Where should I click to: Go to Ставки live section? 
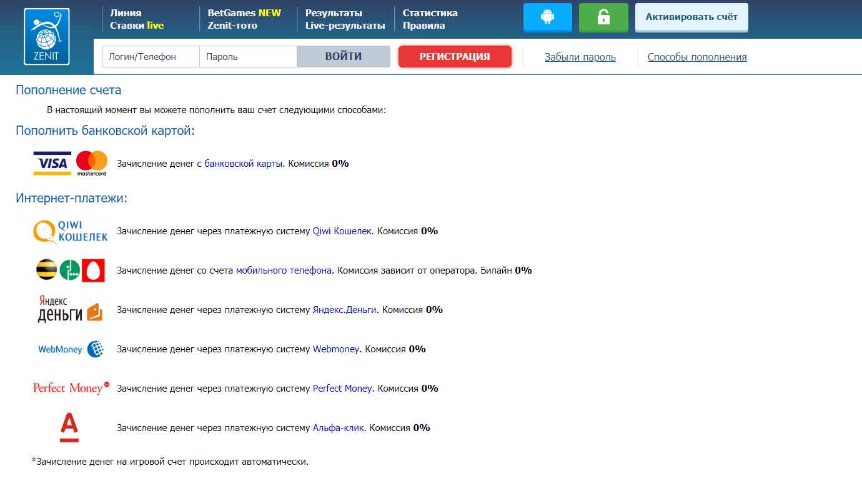coord(137,26)
